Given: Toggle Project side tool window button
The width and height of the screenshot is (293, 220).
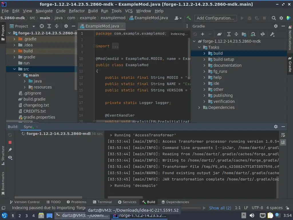Looking at the screenshot, I should (x=3, y=33).
